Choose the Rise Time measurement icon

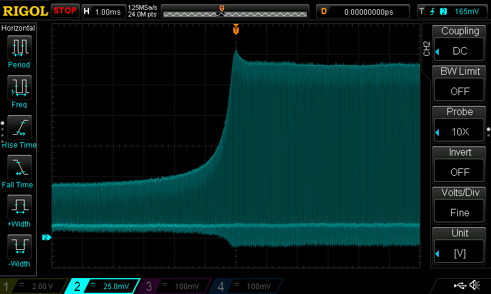tap(19, 127)
